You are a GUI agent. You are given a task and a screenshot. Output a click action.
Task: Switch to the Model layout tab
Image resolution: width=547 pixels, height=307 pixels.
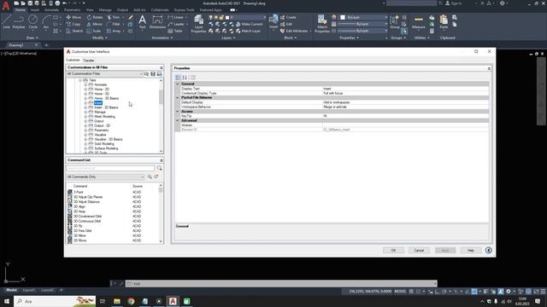pos(11,290)
